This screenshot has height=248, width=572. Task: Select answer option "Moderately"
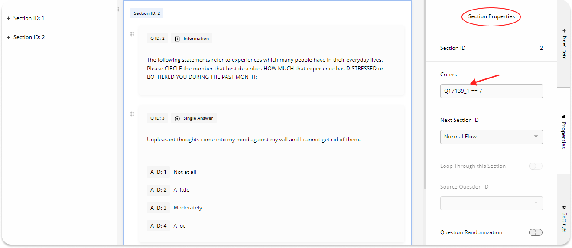tap(188, 208)
